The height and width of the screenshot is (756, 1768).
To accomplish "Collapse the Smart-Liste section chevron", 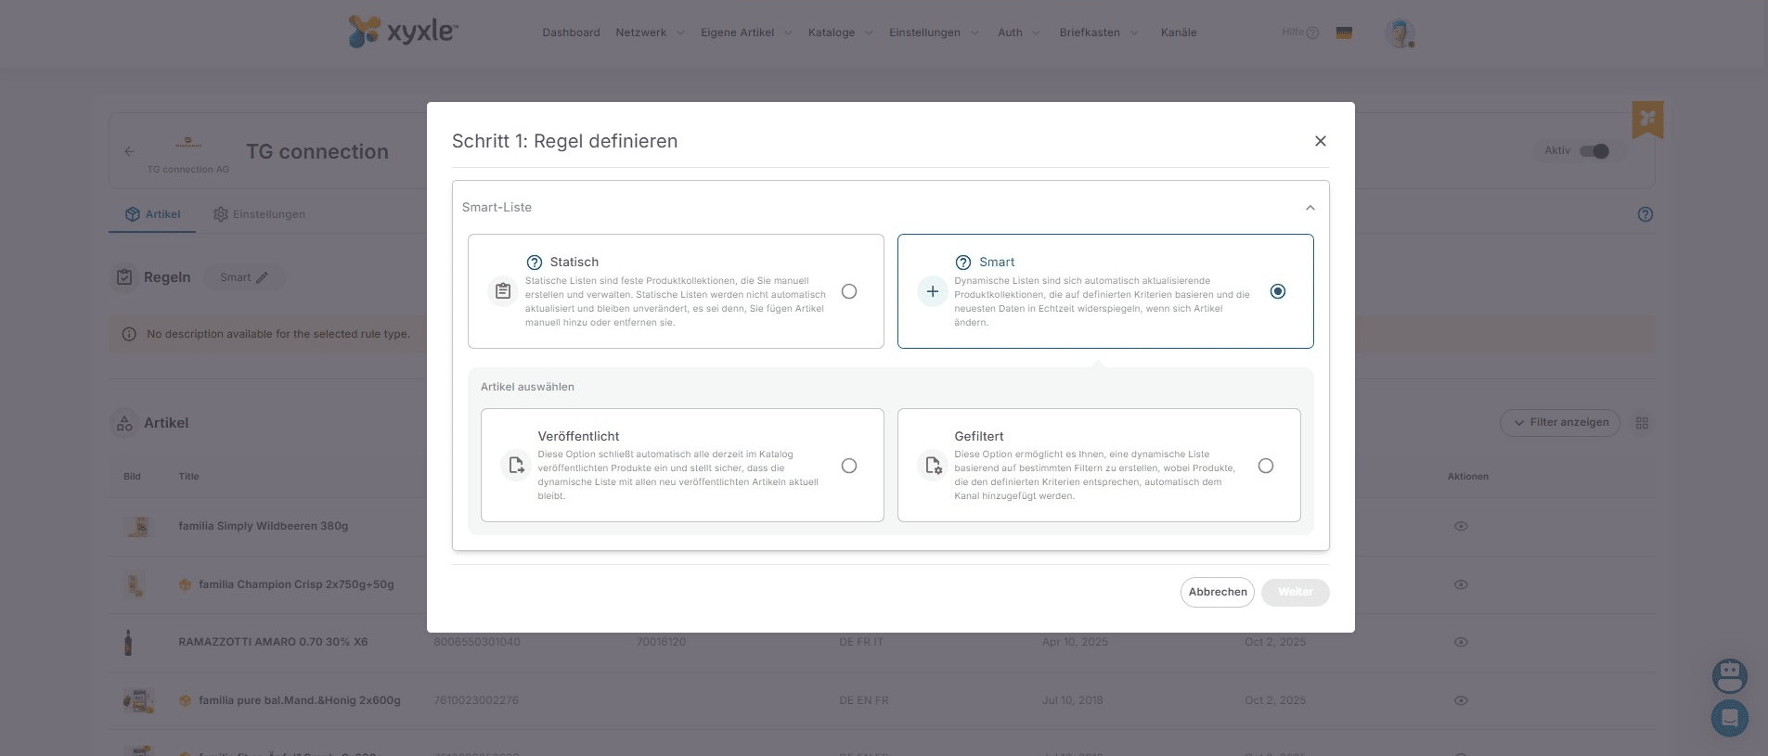I will 1310,208.
